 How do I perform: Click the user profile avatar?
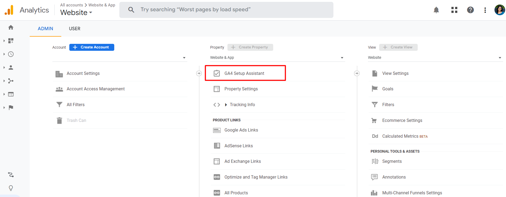click(499, 10)
